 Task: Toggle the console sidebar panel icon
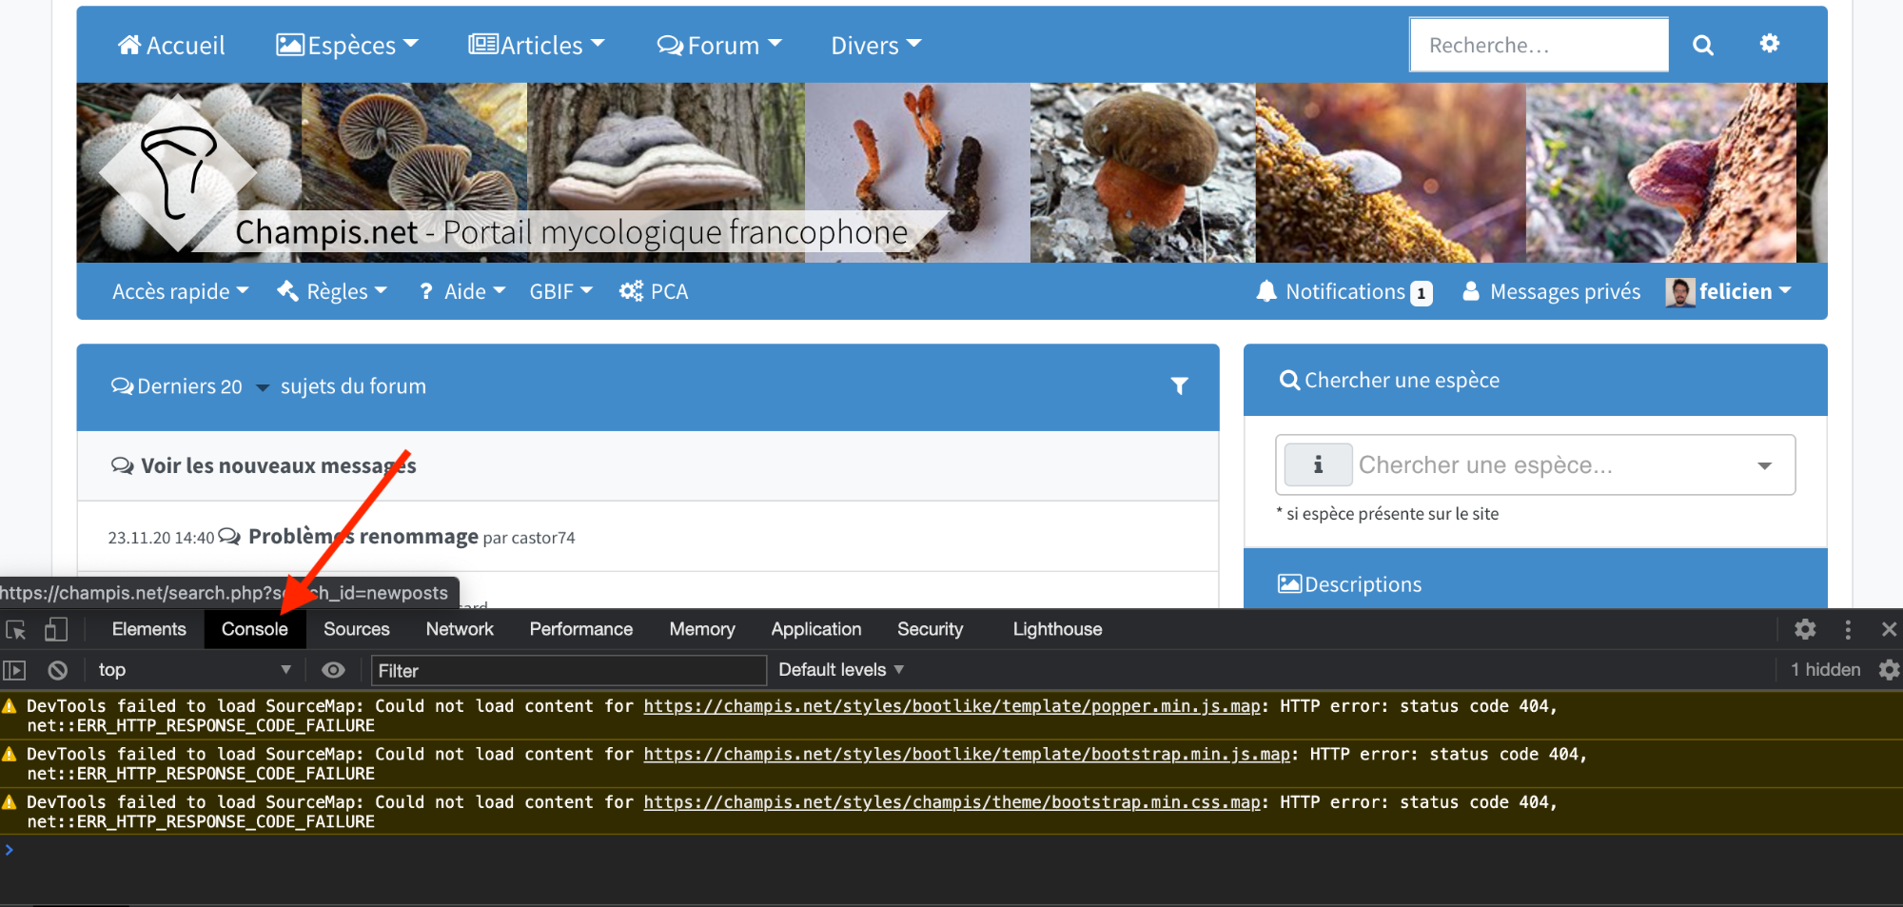pyautogui.click(x=15, y=670)
